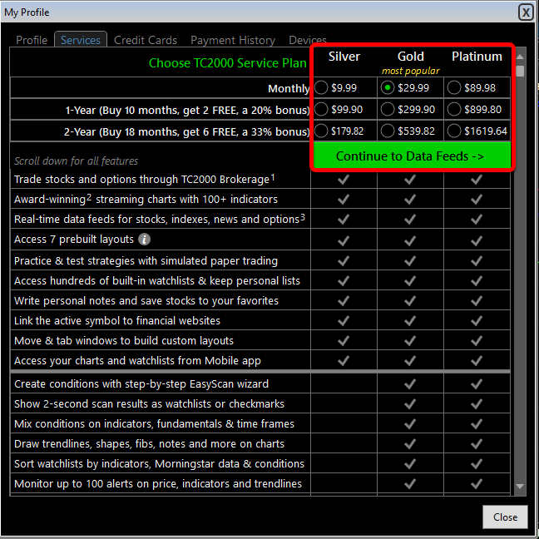Click Continue to Data Feeds button
This screenshot has height=539, width=539.
click(x=412, y=156)
